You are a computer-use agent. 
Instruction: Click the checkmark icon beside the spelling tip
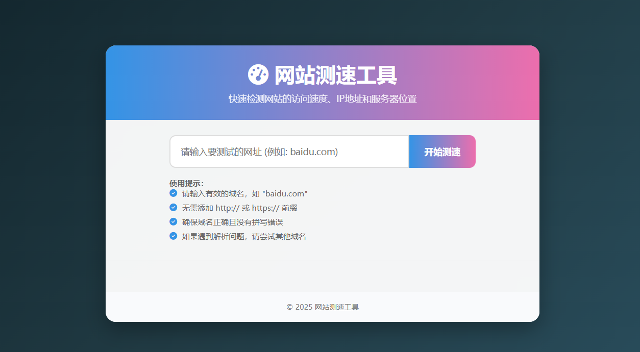(x=173, y=222)
